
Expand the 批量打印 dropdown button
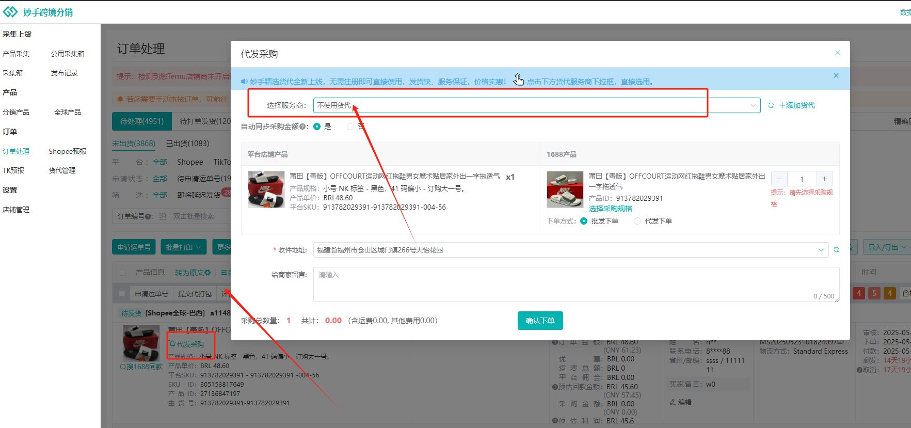point(184,247)
